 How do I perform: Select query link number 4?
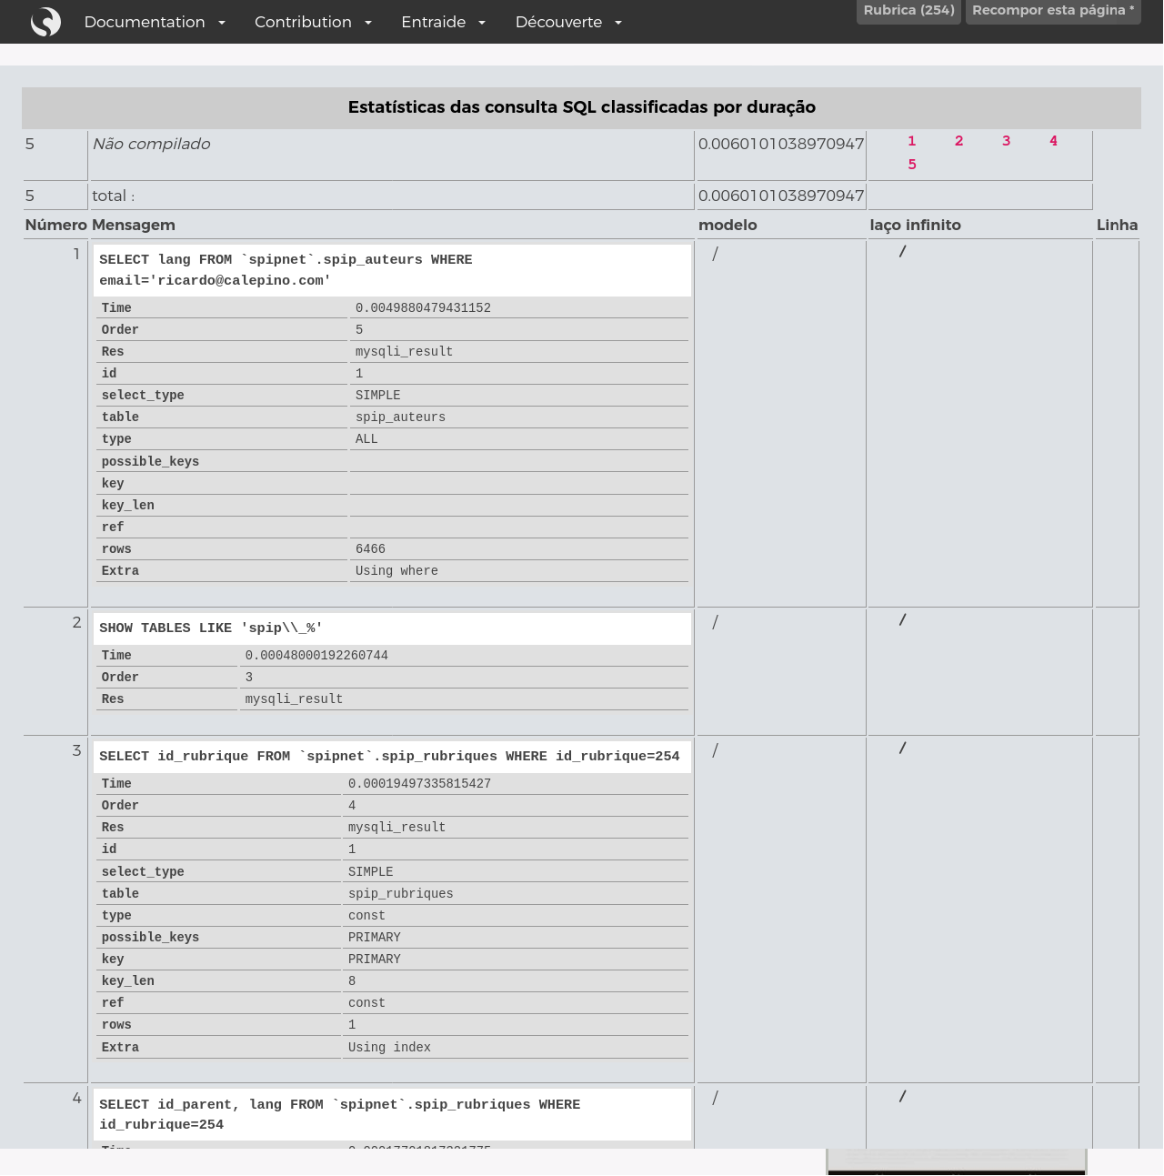tap(1053, 141)
